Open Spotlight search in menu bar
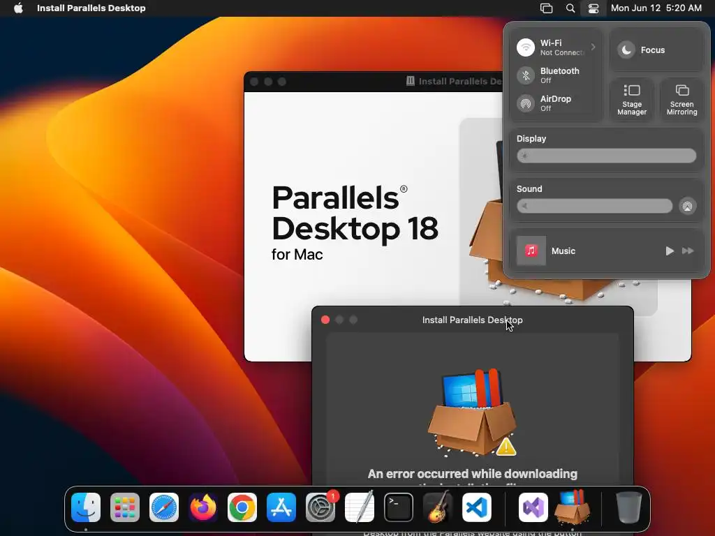 pos(570,8)
